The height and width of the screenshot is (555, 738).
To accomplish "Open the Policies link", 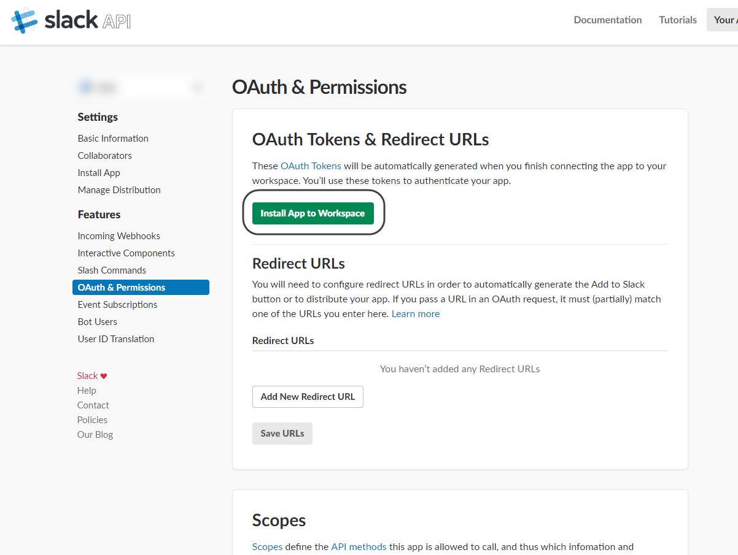I will [x=92, y=420].
